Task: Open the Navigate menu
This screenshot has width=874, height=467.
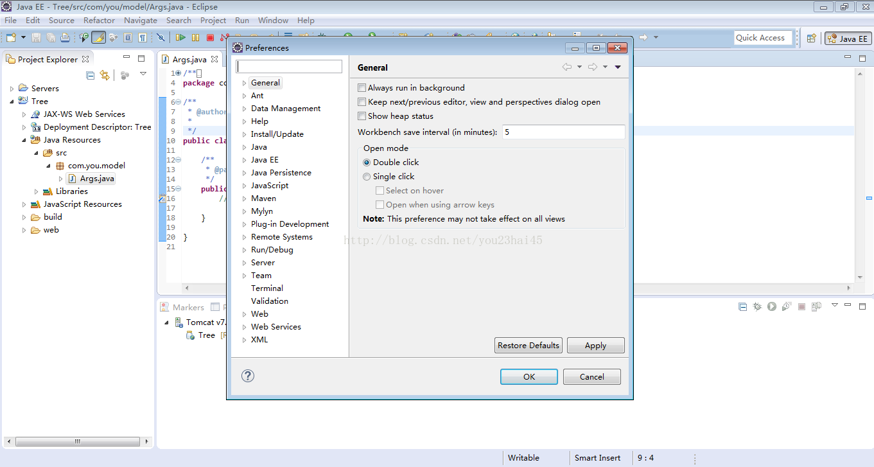Action: 141,21
